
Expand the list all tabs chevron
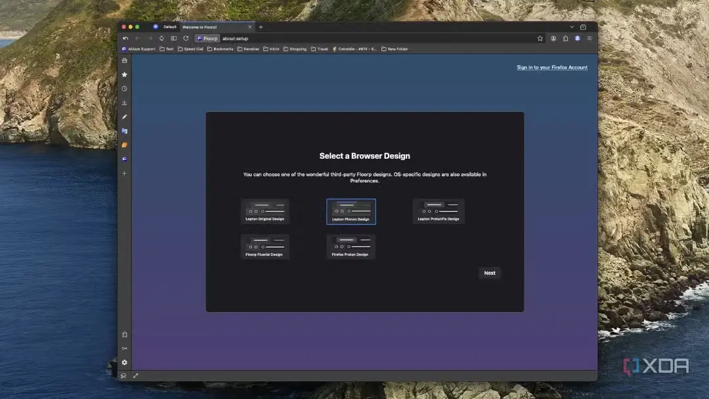[572, 27]
